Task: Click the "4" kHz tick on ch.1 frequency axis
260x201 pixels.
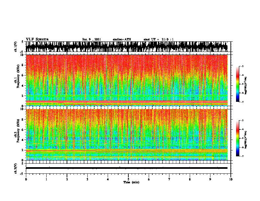Action: point(23,86)
